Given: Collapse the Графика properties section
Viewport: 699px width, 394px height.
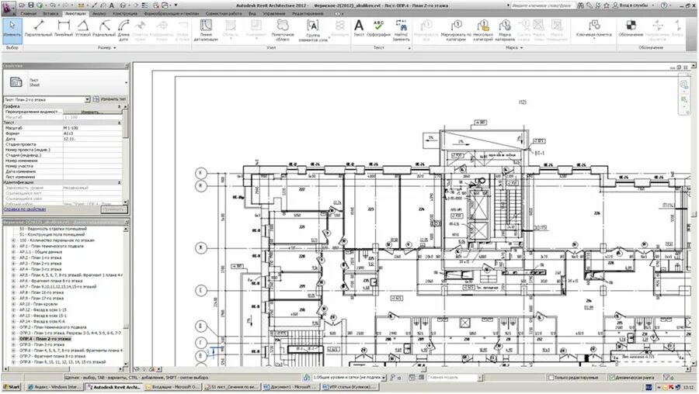Looking at the screenshot, I should point(120,107).
